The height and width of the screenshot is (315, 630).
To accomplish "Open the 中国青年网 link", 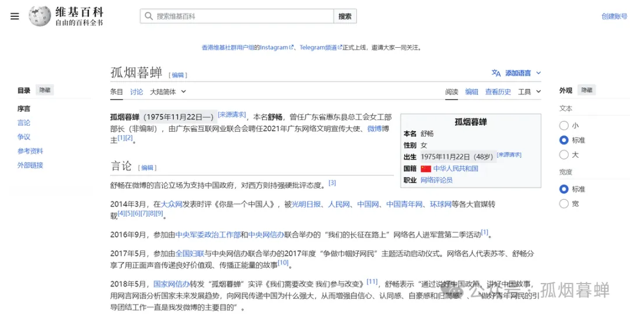I will 405,204.
